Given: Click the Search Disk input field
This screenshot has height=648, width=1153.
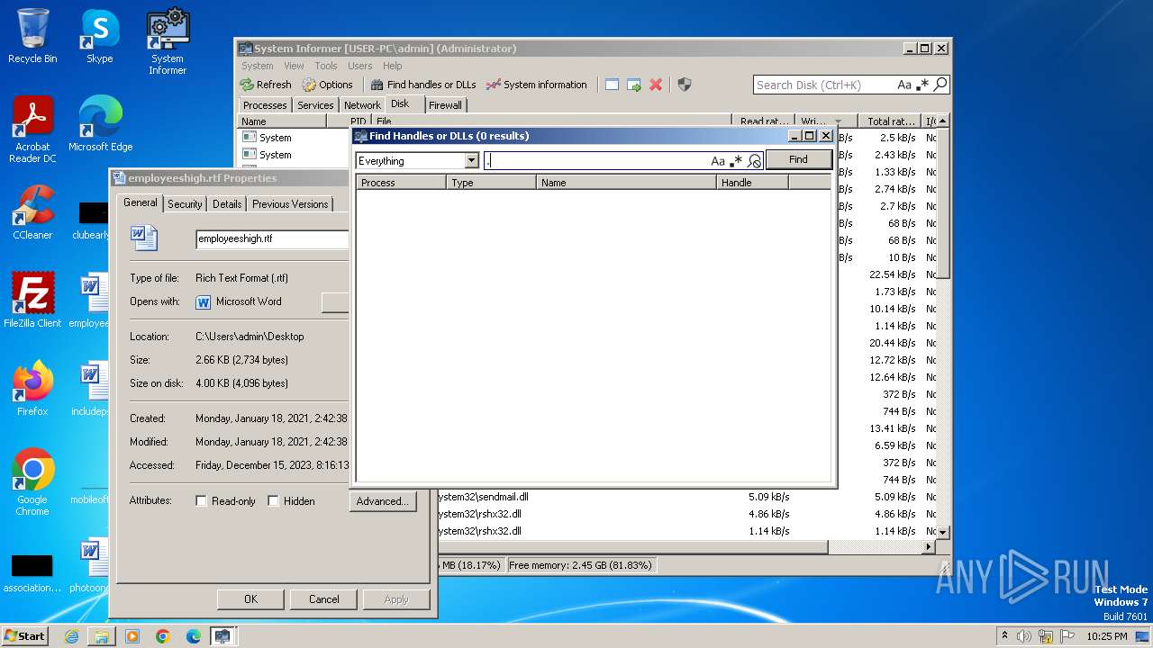Looking at the screenshot, I should (824, 85).
